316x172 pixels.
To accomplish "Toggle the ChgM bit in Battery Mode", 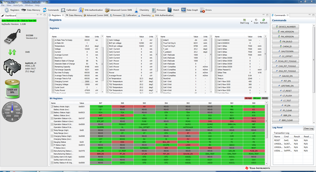I will (122, 107).
